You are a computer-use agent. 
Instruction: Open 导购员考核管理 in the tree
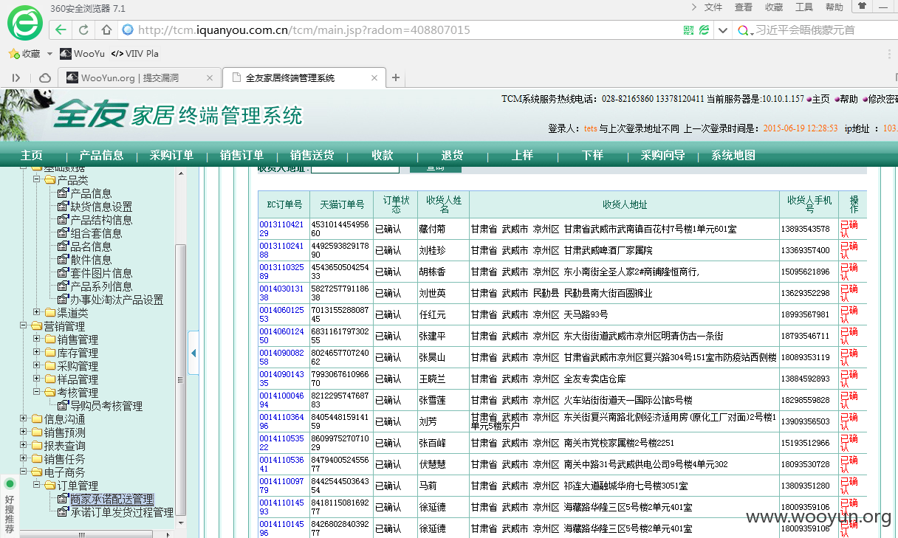[x=106, y=406]
